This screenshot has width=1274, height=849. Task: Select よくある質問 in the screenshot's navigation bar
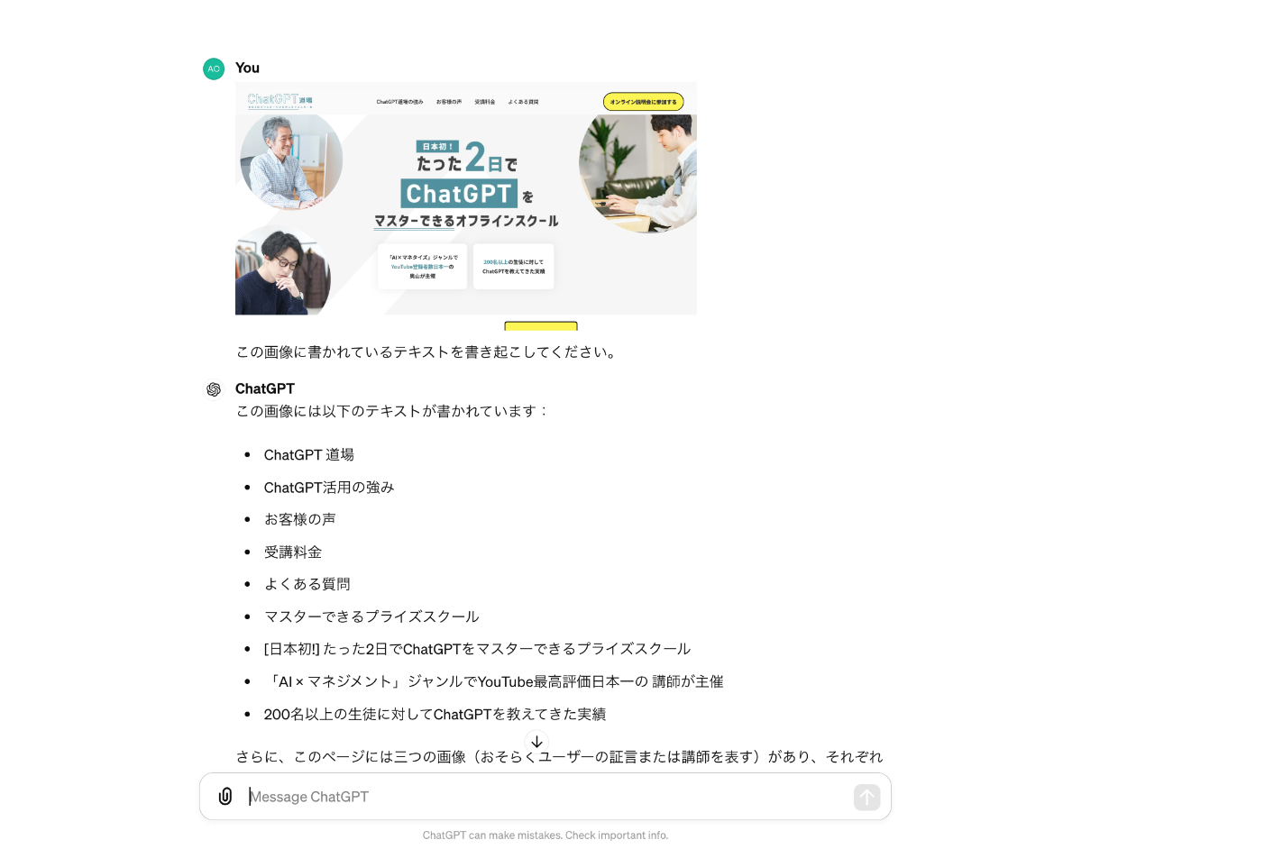pyautogui.click(x=523, y=102)
